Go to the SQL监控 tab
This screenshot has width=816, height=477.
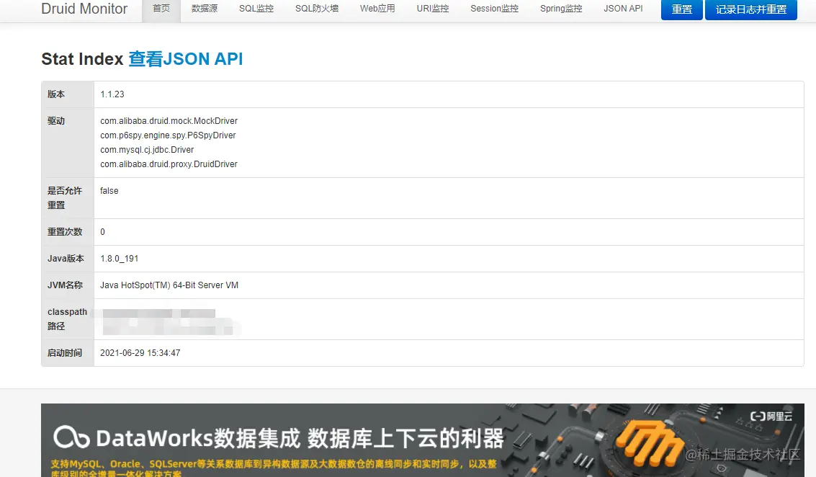[x=256, y=9]
